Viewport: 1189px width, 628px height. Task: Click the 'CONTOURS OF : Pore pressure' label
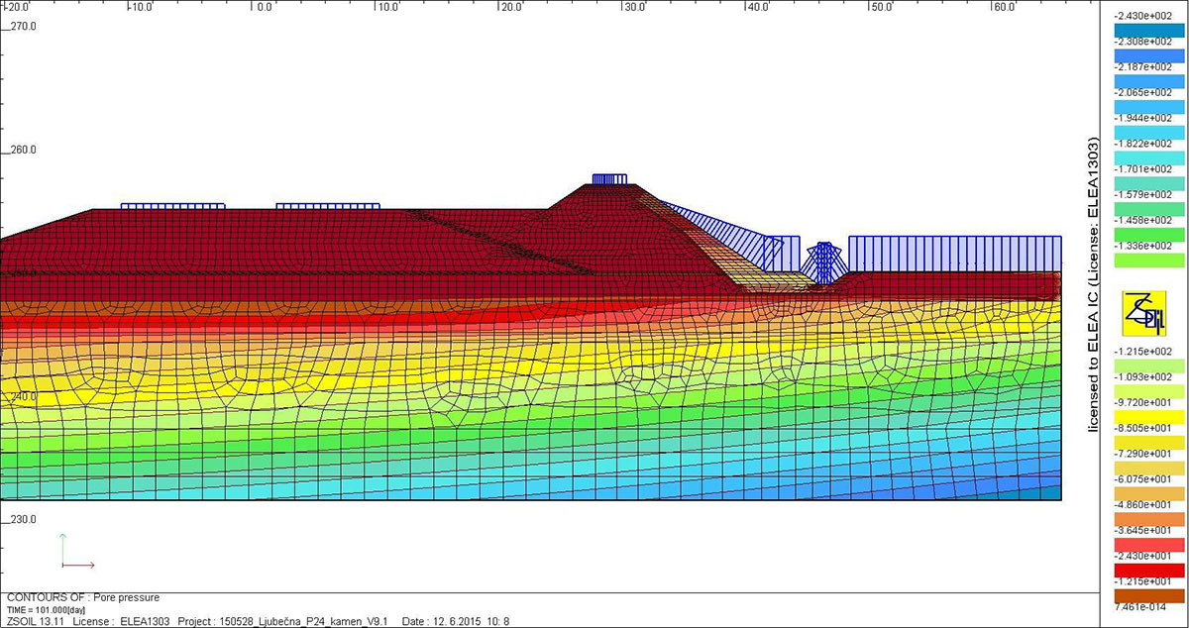tap(82, 597)
